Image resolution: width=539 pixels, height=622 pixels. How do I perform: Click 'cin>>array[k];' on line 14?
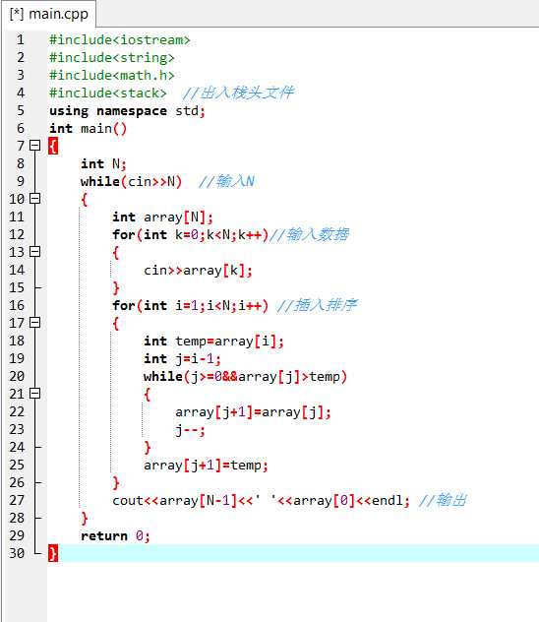[198, 271]
